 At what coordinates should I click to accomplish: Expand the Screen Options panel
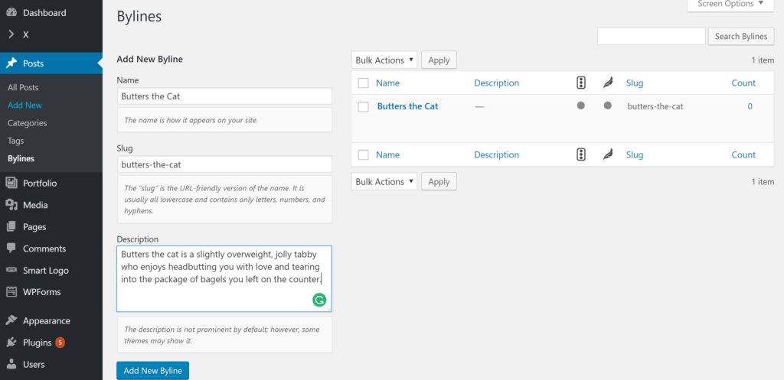point(730,5)
